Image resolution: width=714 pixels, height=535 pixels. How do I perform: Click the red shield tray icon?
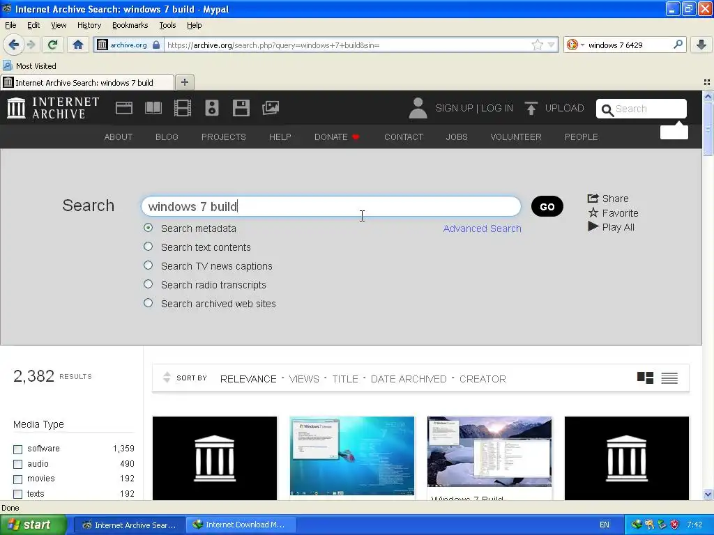(x=675, y=525)
